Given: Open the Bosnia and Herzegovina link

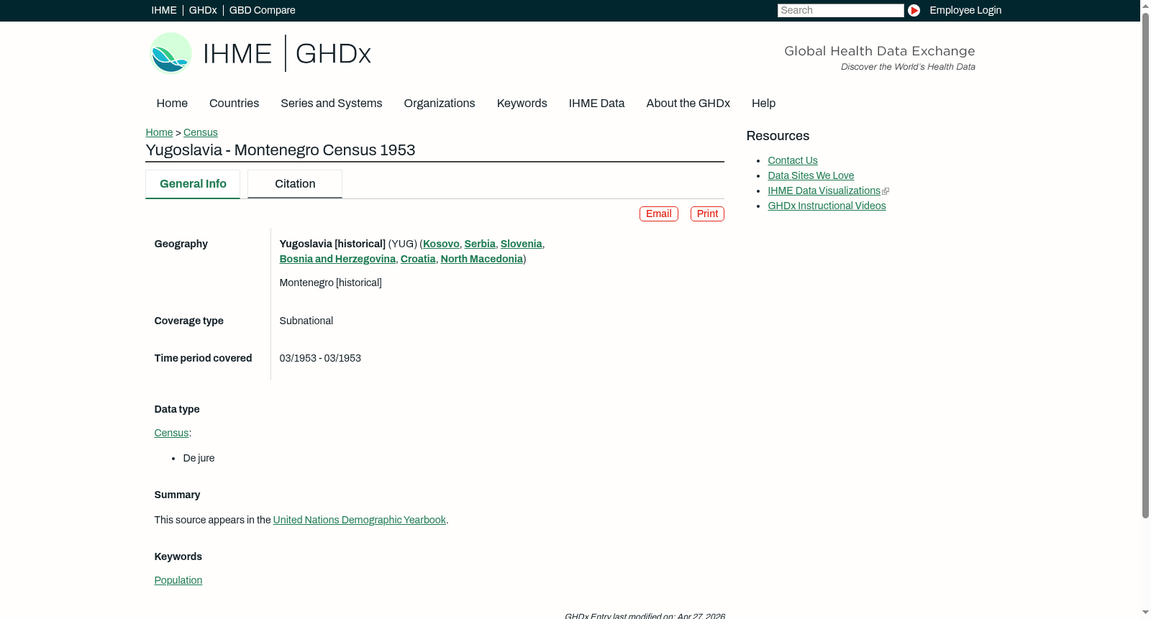Looking at the screenshot, I should point(337,259).
